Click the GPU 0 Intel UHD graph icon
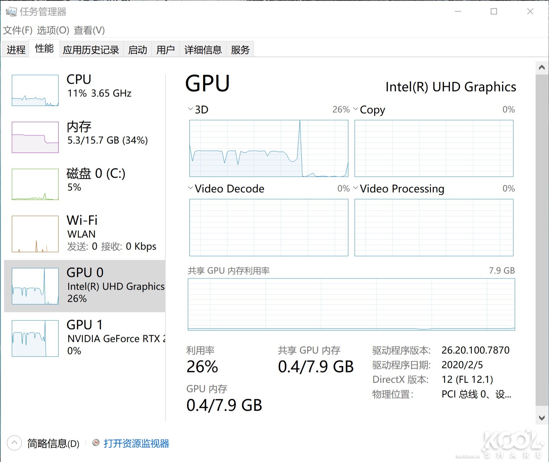This screenshot has width=549, height=462. point(35,286)
